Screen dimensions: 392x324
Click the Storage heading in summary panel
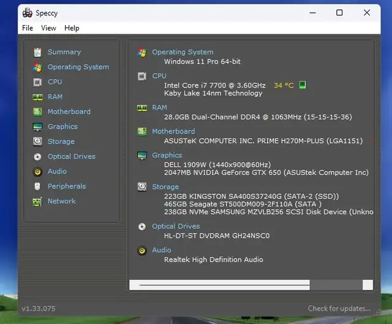pyautogui.click(x=165, y=187)
